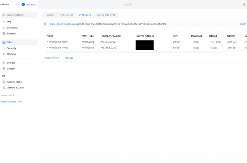Click Create New VPN client
The height and width of the screenshot is (163, 247).
click(52, 58)
